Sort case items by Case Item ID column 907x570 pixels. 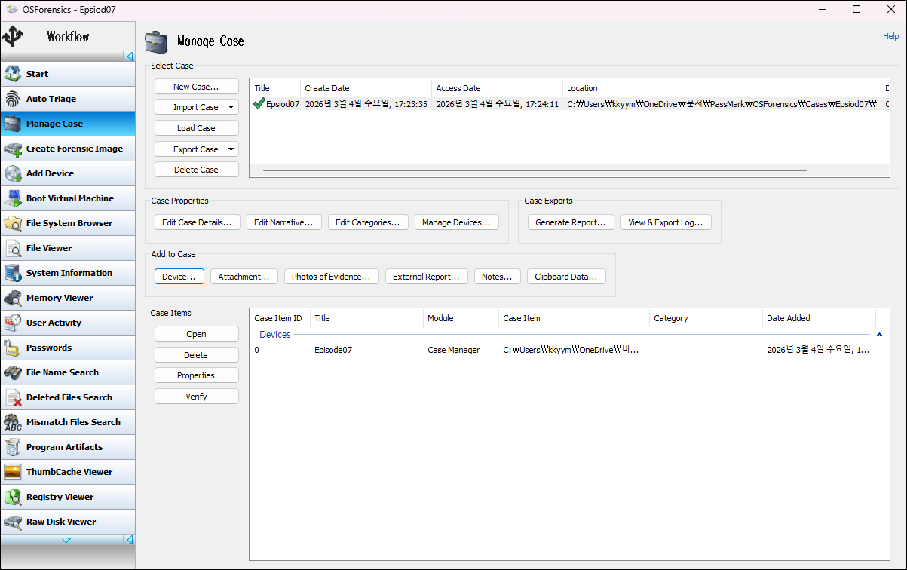(280, 318)
